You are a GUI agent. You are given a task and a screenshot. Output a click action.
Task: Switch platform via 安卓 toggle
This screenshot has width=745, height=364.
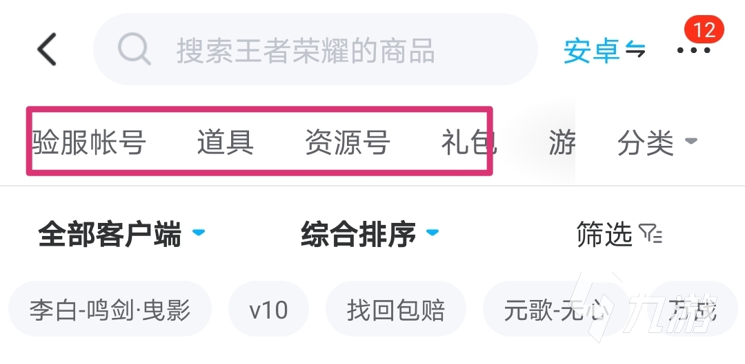coord(591,51)
